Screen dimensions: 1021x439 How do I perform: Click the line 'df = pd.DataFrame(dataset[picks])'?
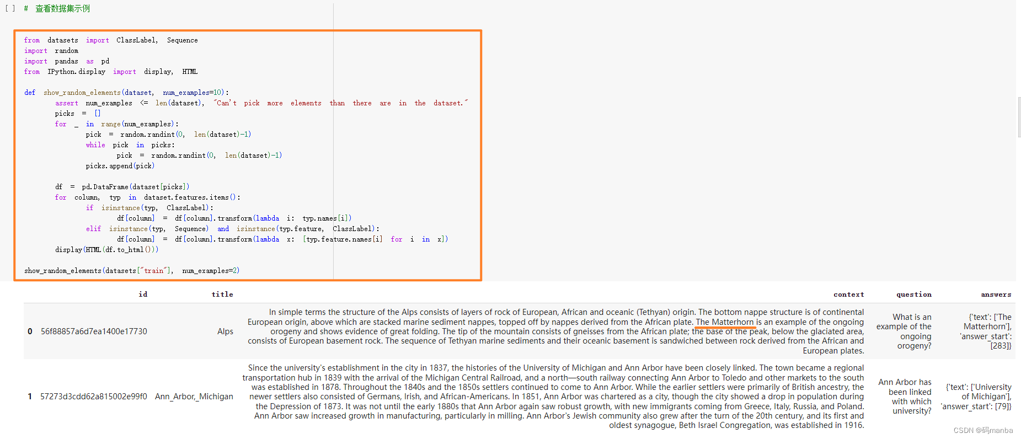click(x=122, y=187)
